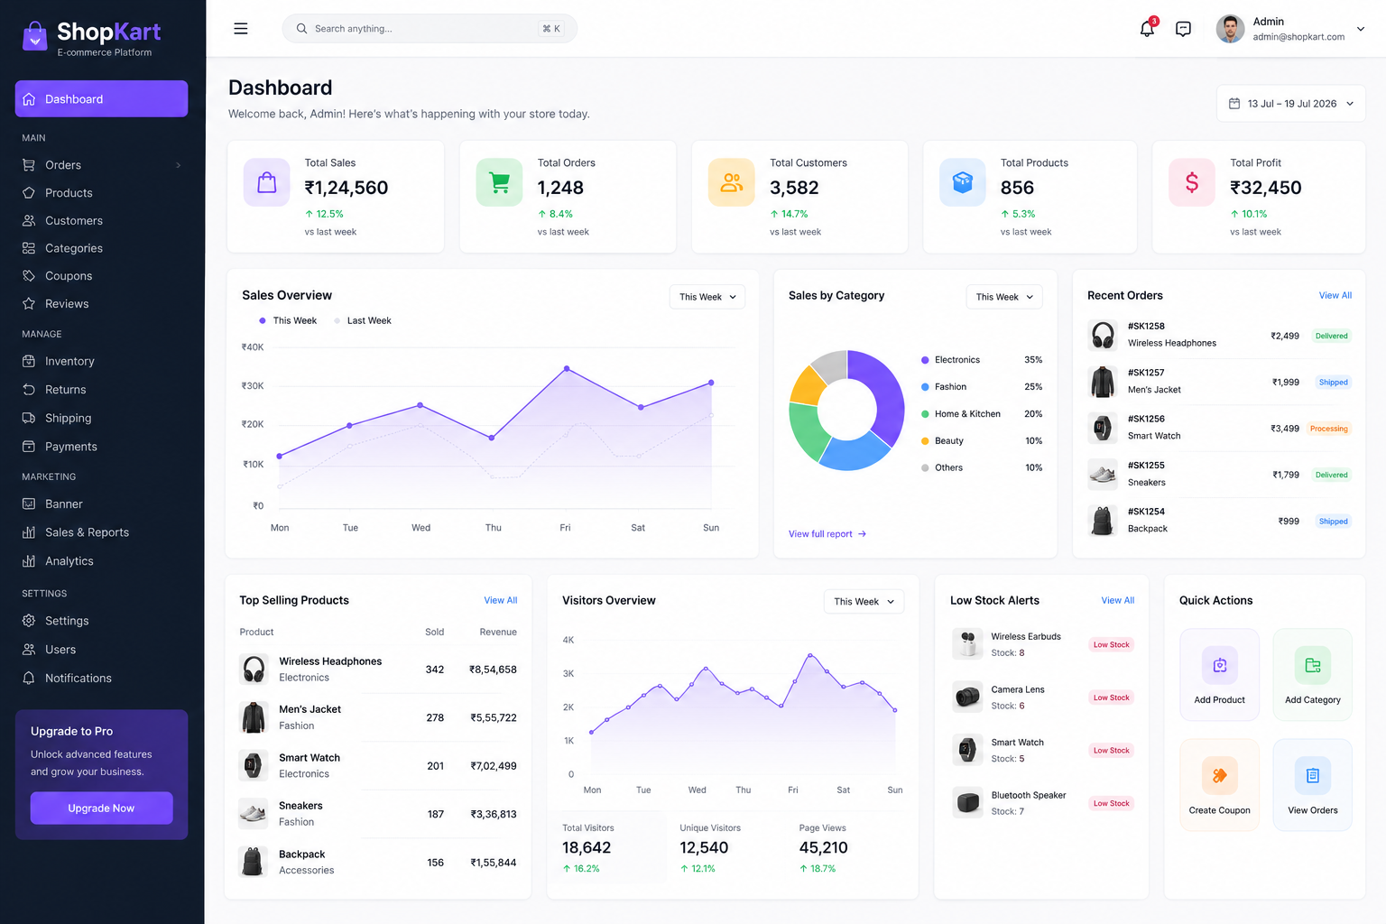
Task: Toggle Others in the category legend
Action: pos(942,468)
